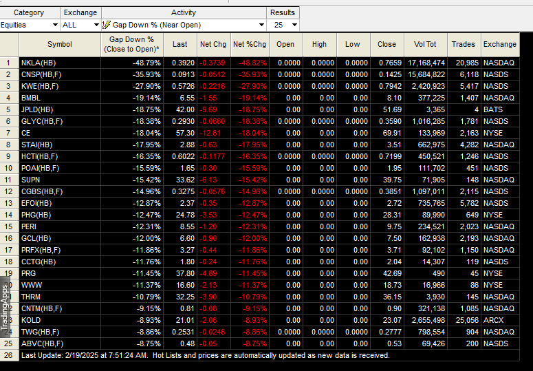Select the CCTG(HB) symbol
The width and height of the screenshot is (533, 371).
click(39, 262)
